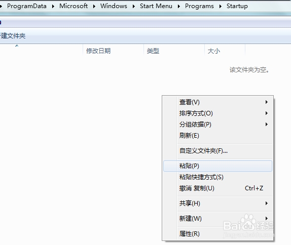This screenshot has width=291, height=245.
Task: Open 新建(W) submenu
Action: point(217,219)
